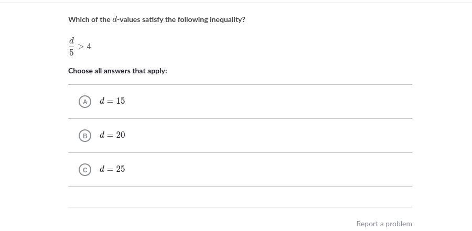
Task: Select the circled A answer icon
Action: click(x=85, y=102)
